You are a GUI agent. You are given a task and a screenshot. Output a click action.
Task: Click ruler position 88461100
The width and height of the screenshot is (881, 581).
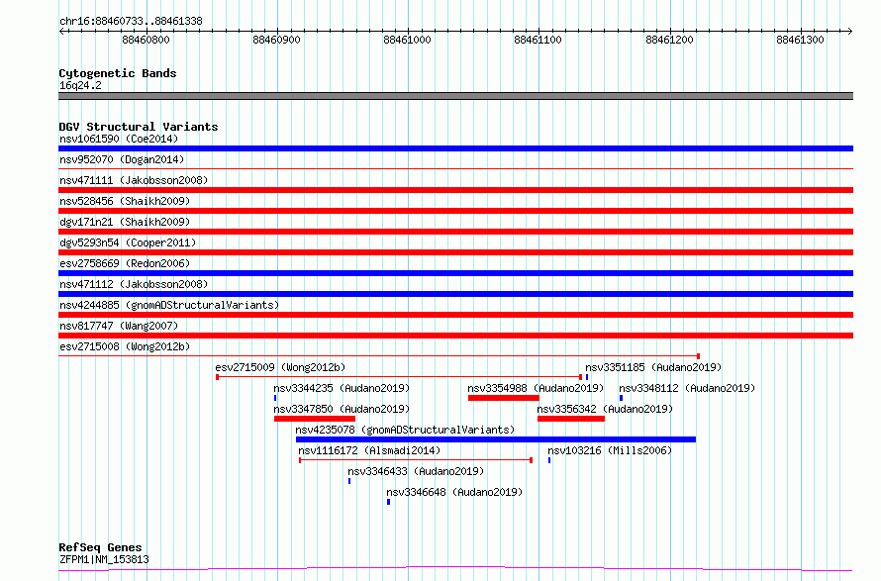538,40
